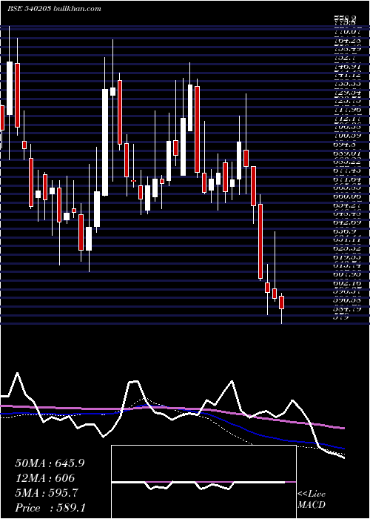Click the 770.07 price axis label
Screen dimensions: 370x519
point(347,32)
